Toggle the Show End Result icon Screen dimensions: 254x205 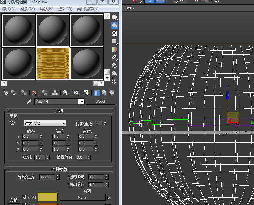coord(97,93)
